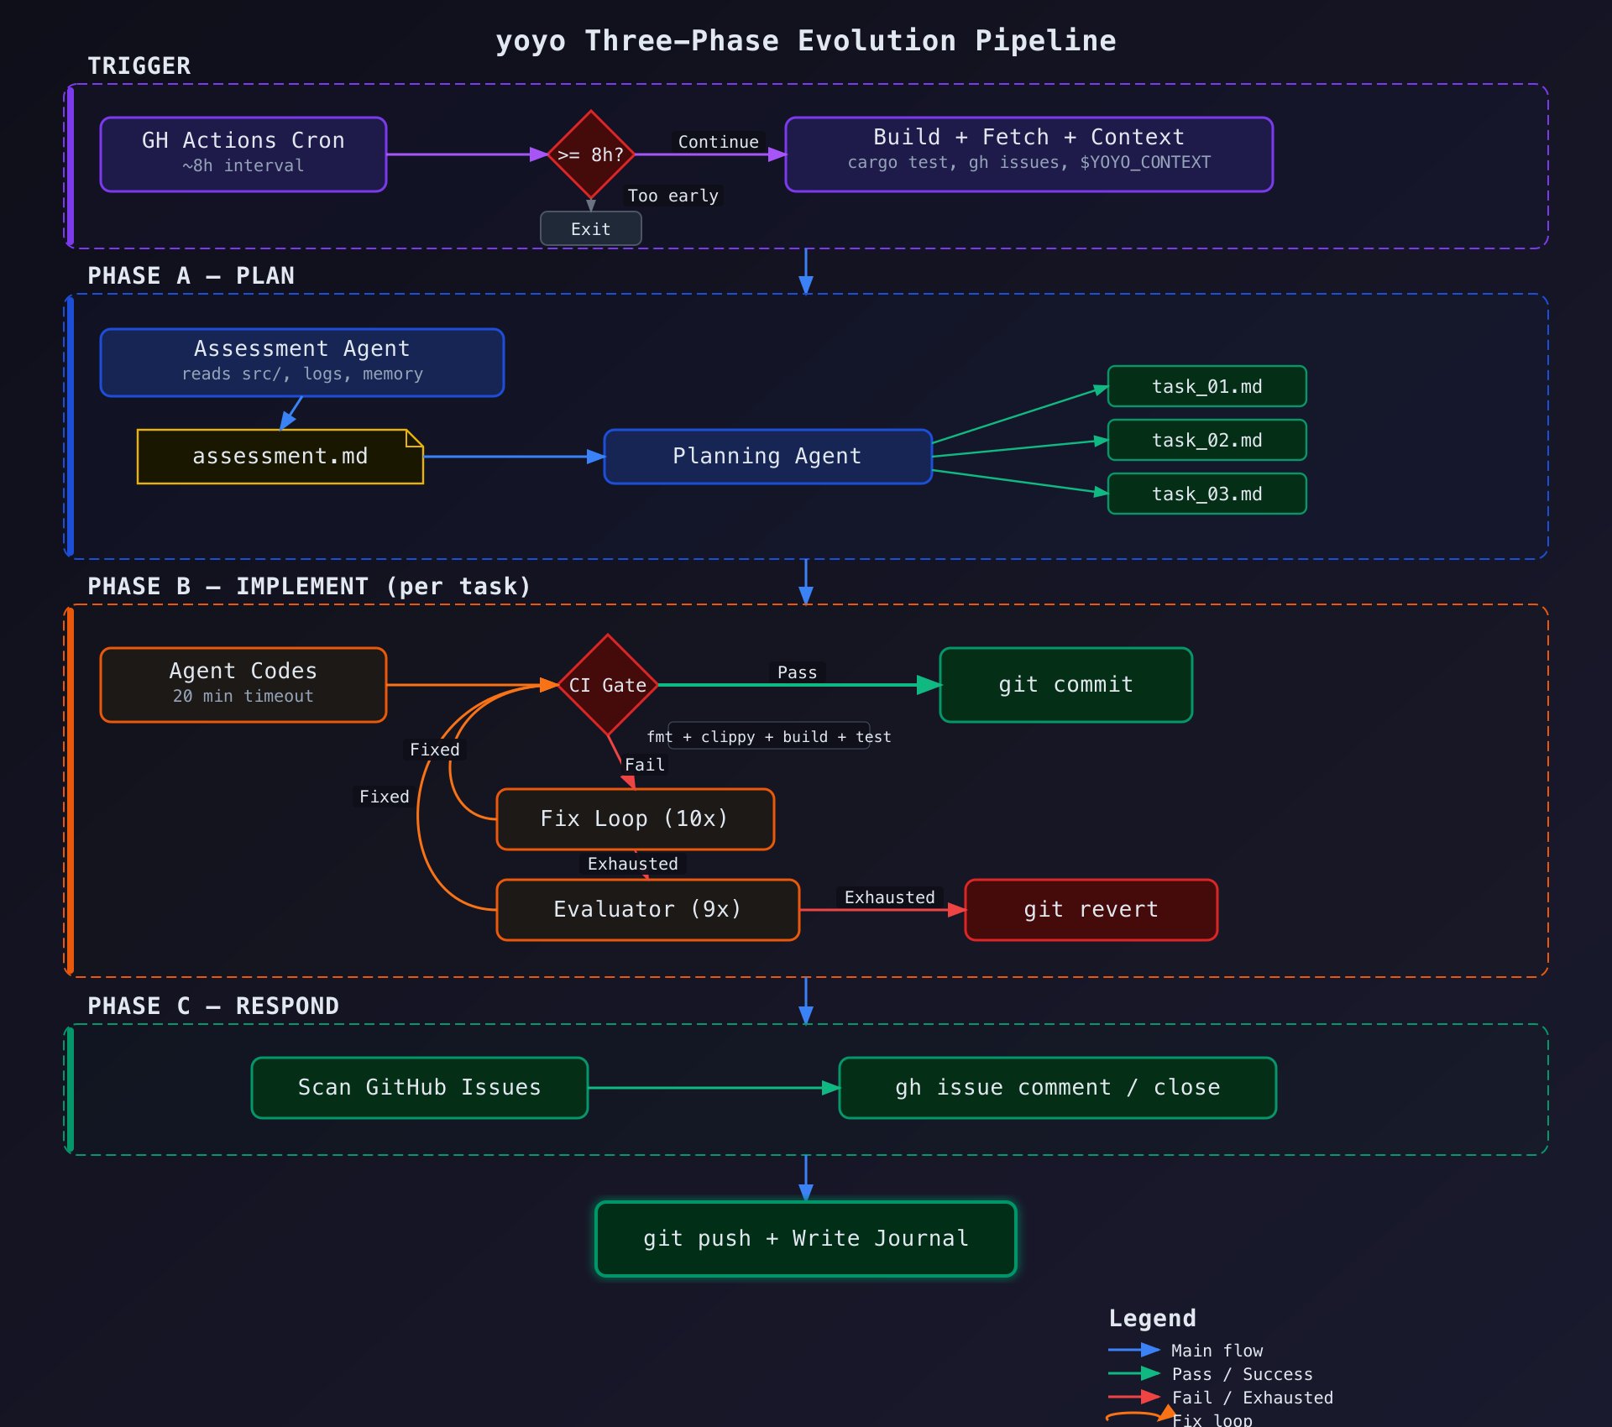Select the Planning Agent node

pos(768,457)
